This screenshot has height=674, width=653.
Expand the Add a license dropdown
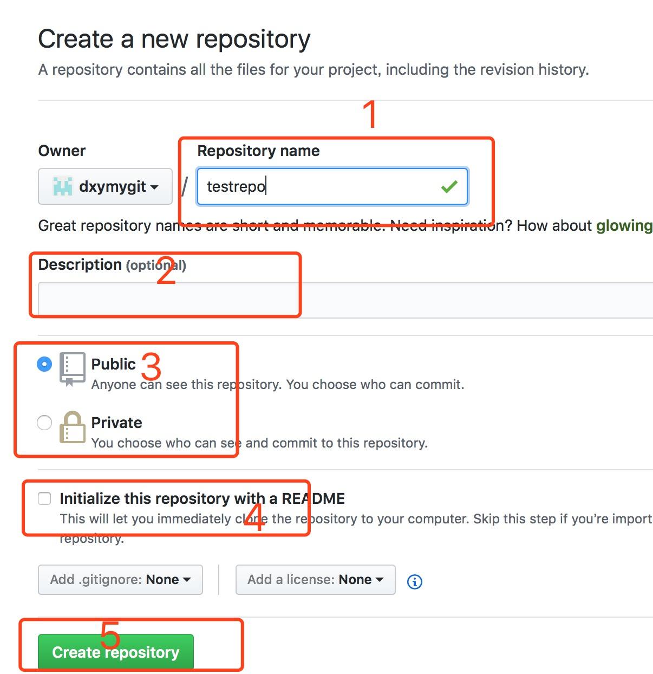click(x=316, y=580)
